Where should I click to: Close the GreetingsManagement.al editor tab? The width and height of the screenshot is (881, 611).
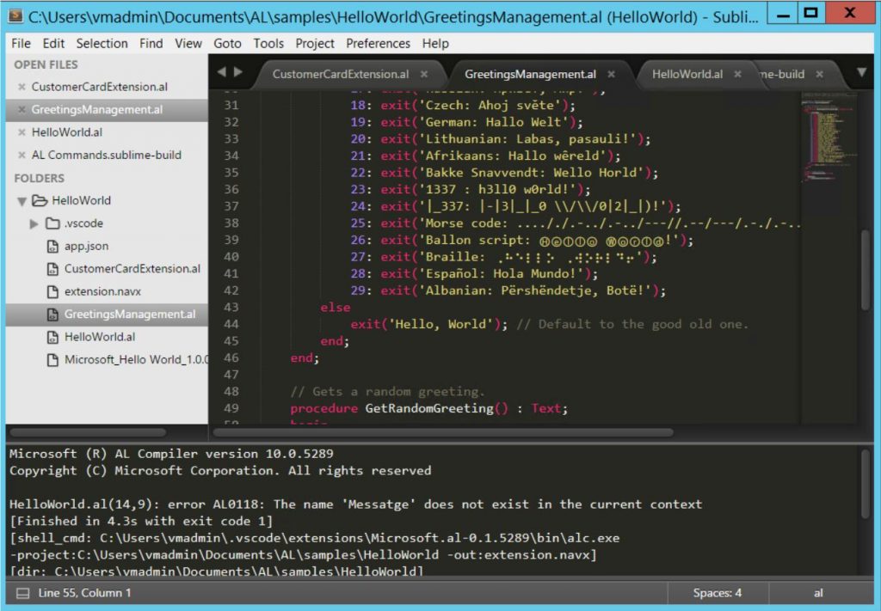[x=611, y=75]
